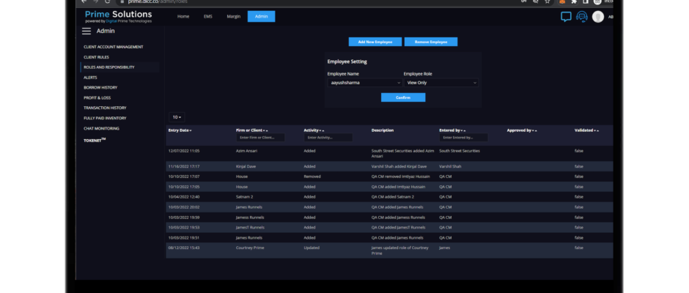
Task: Click the Prime Solutions logo
Action: (118, 16)
